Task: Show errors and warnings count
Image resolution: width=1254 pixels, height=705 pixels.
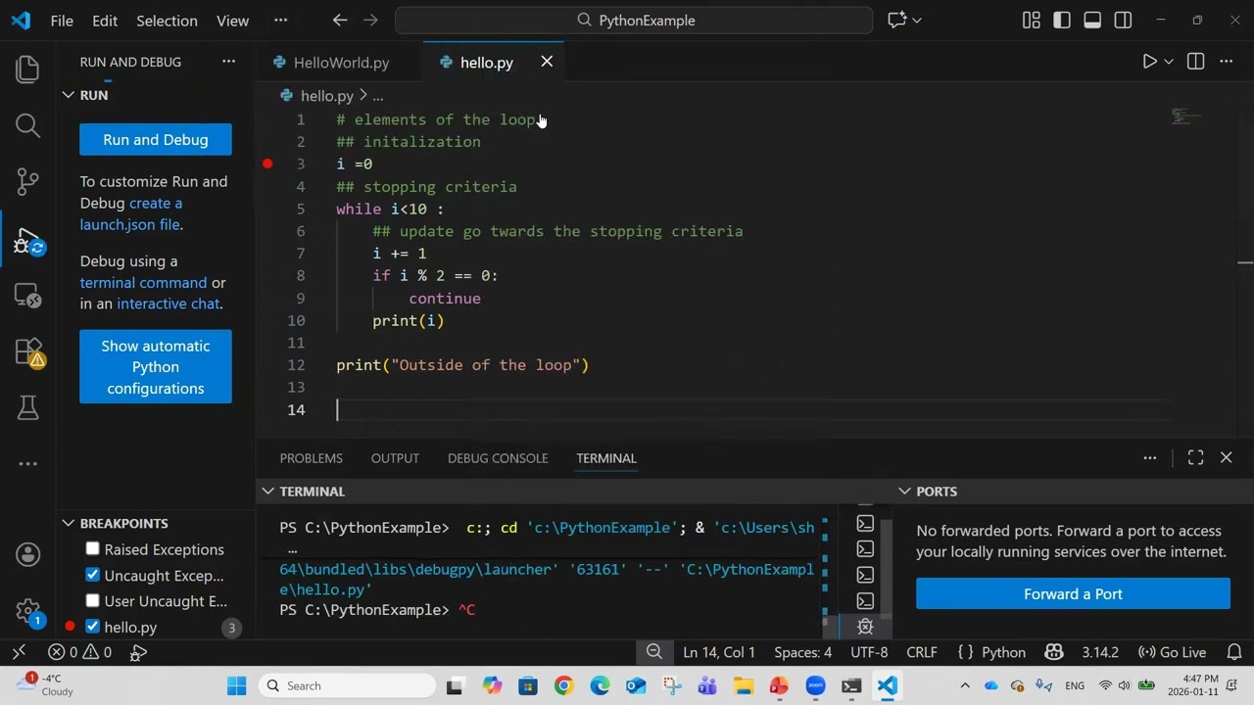Action: click(79, 652)
